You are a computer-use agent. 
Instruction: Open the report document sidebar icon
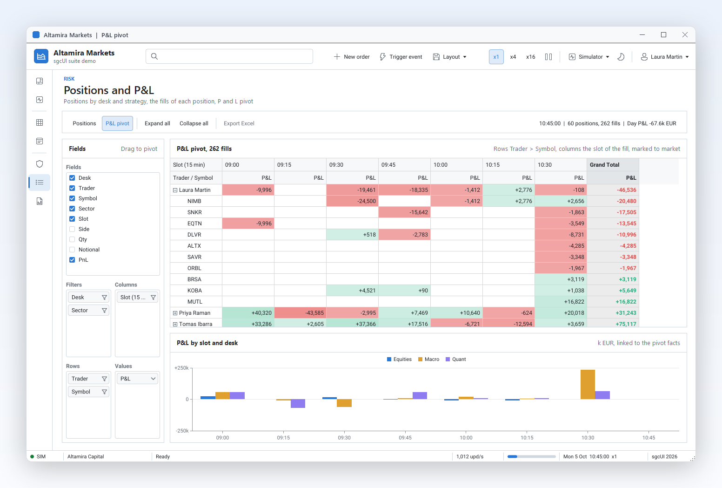coord(40,201)
